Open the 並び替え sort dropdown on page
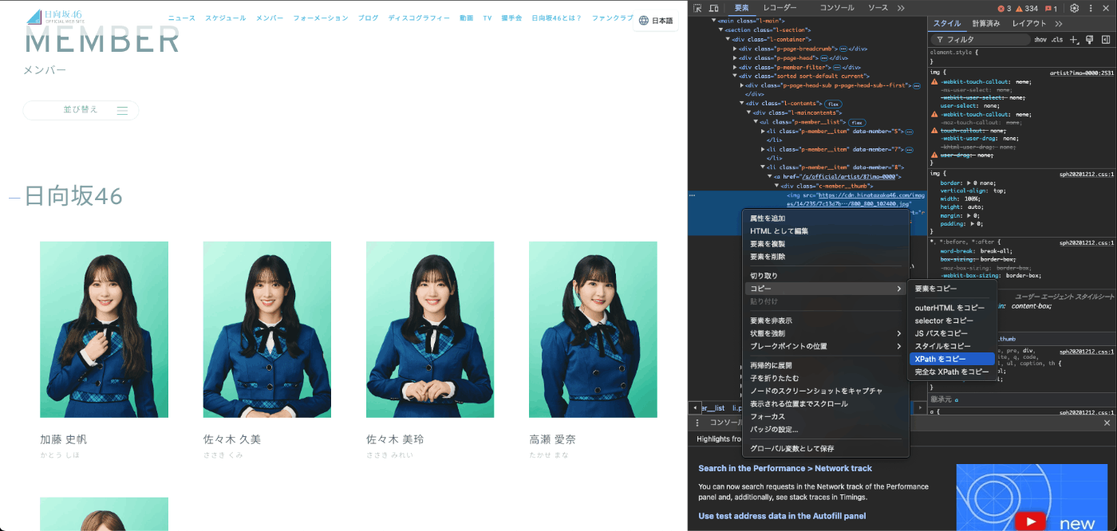 coord(81,110)
